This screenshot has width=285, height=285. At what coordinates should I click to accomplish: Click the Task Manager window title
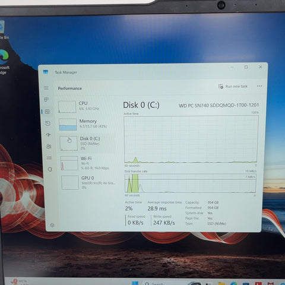pos(66,72)
